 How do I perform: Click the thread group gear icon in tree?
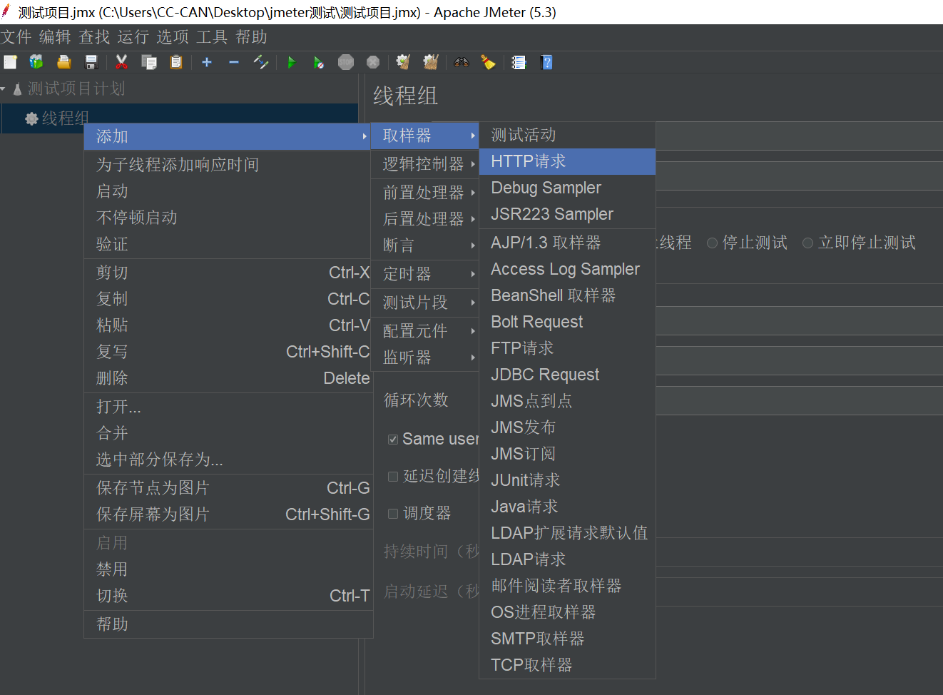[x=31, y=118]
